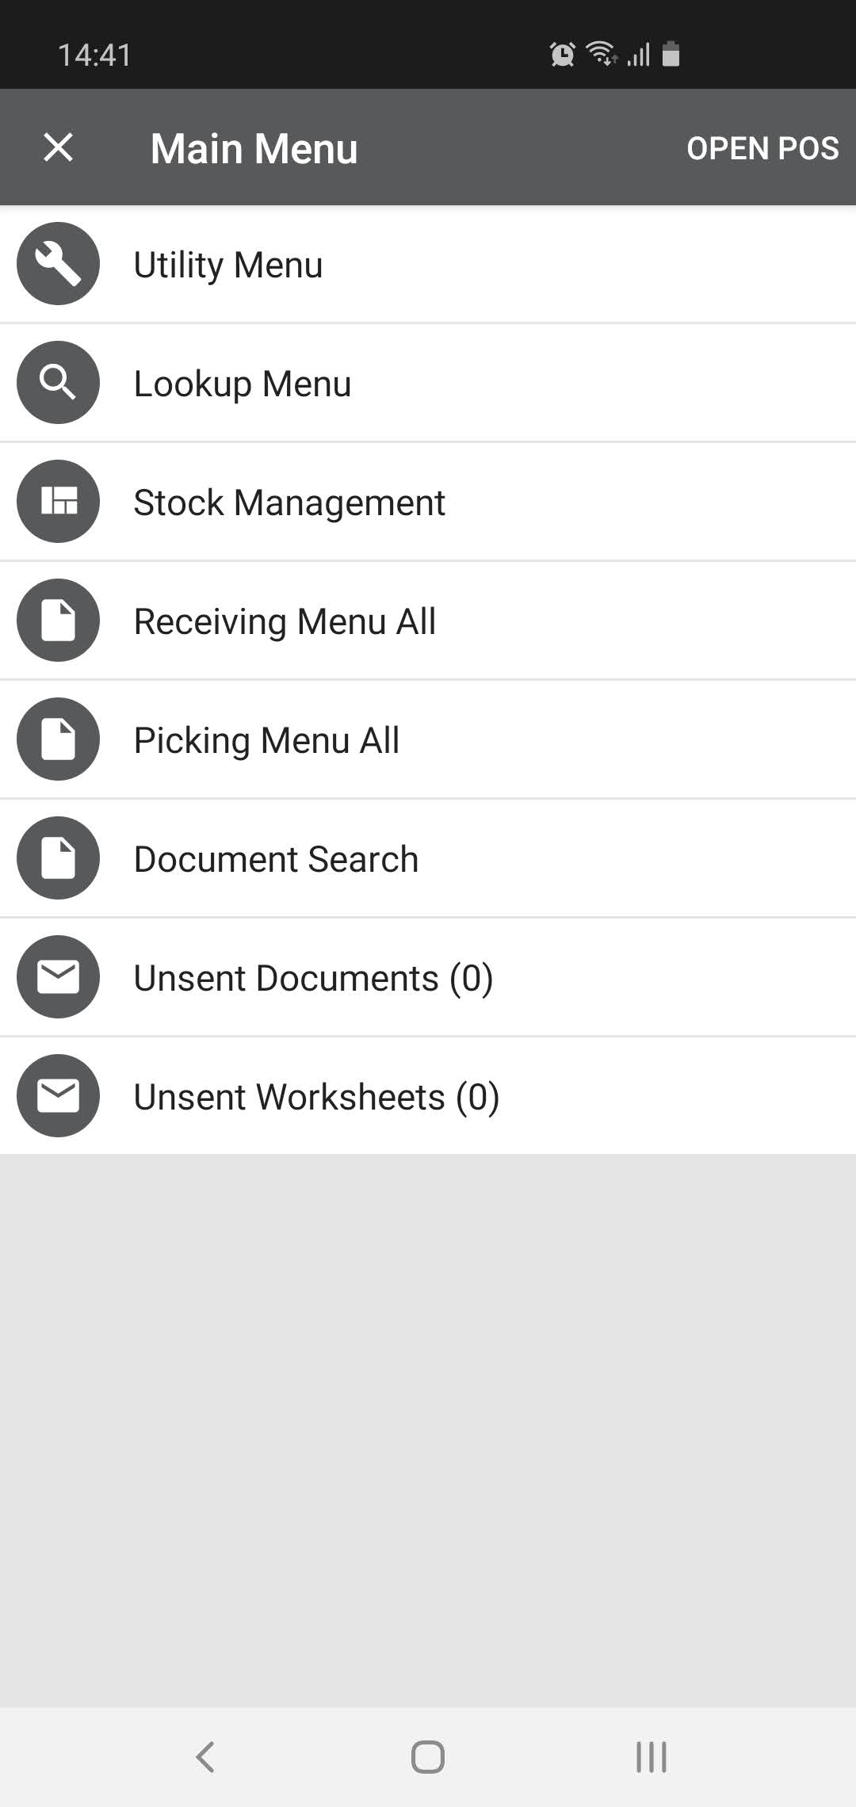This screenshot has height=1807, width=856.
Task: Tap the Unsent Worksheets envelope icon
Action: [x=58, y=1096]
